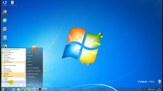The height and width of the screenshot is (91, 163).
Task: Open Panneau de configuration
Action: [33, 68]
